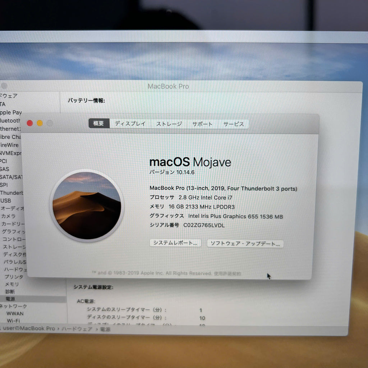
Task: Click the version 10.14.6 text
Action: click(172, 172)
